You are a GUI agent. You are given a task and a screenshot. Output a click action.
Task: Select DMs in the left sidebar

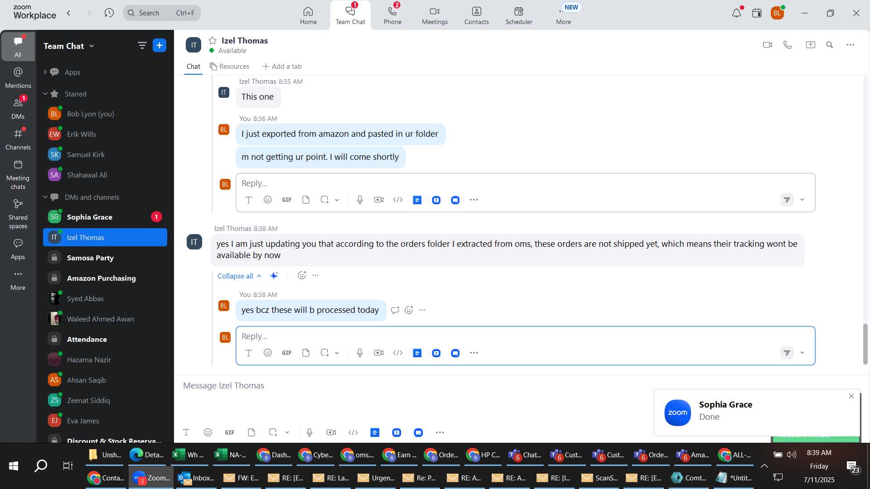[18, 109]
